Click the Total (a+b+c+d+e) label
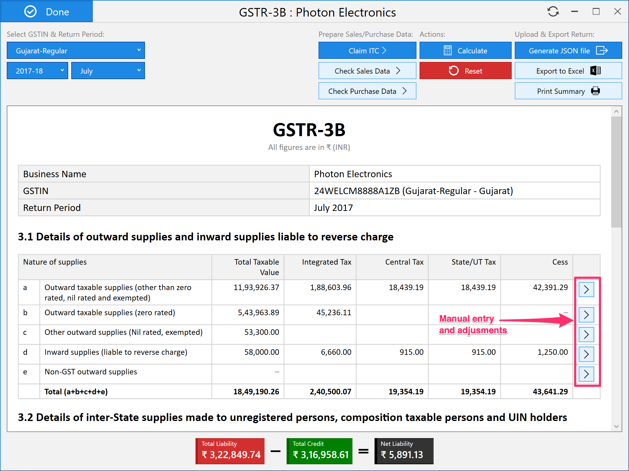 click(76, 392)
